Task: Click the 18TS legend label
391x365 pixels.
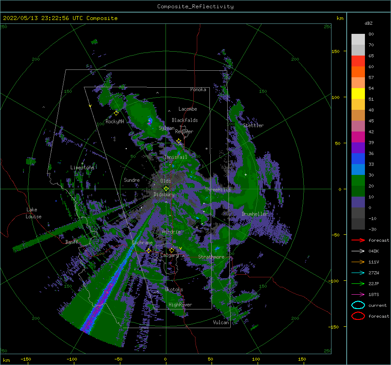Action: 374,294
